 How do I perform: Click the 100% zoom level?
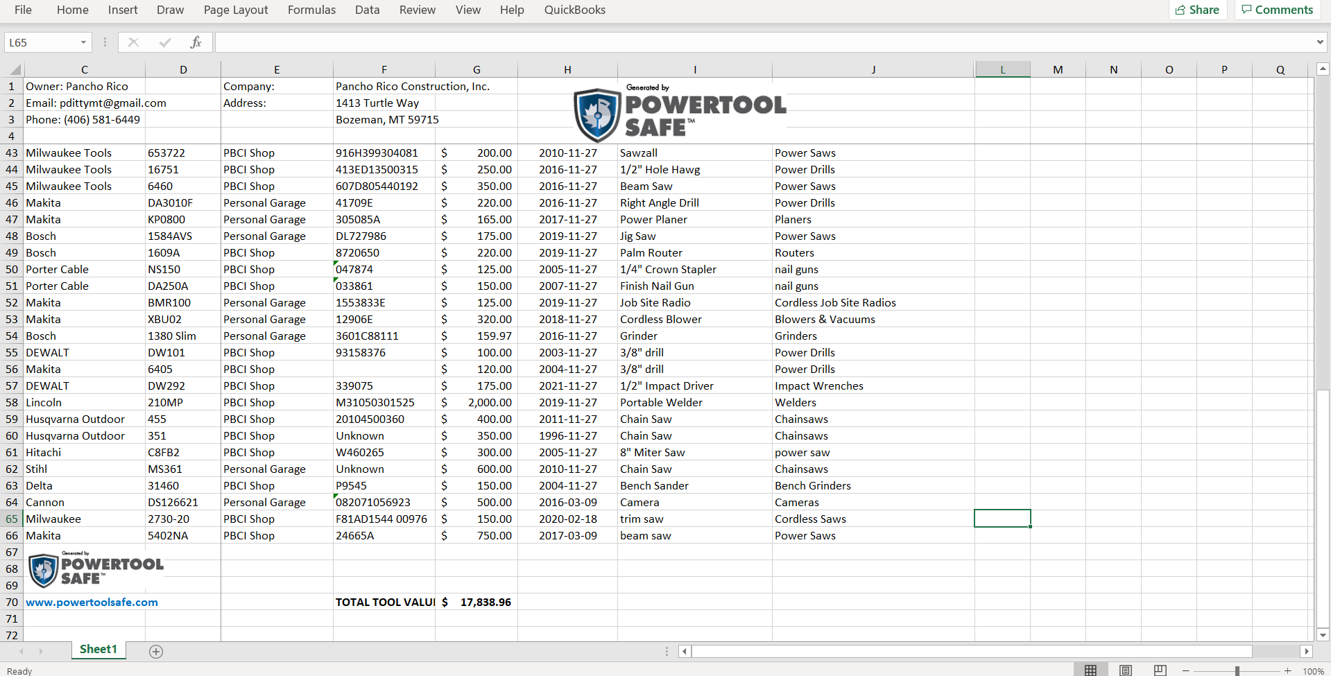tap(1313, 671)
